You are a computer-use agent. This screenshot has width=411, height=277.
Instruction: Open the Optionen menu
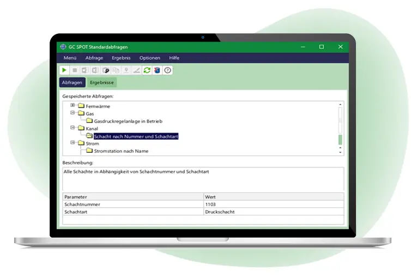150,58
